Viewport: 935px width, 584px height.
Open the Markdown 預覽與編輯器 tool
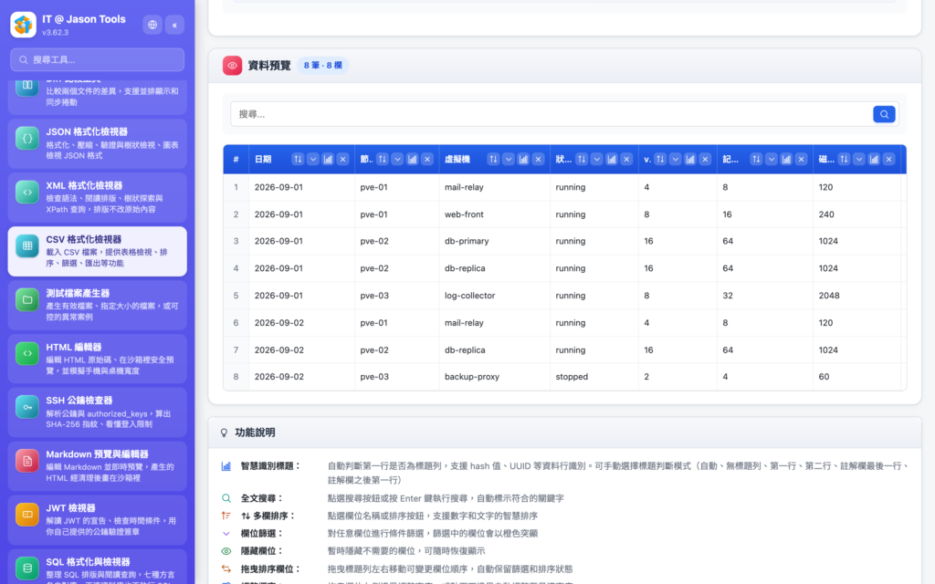97,466
